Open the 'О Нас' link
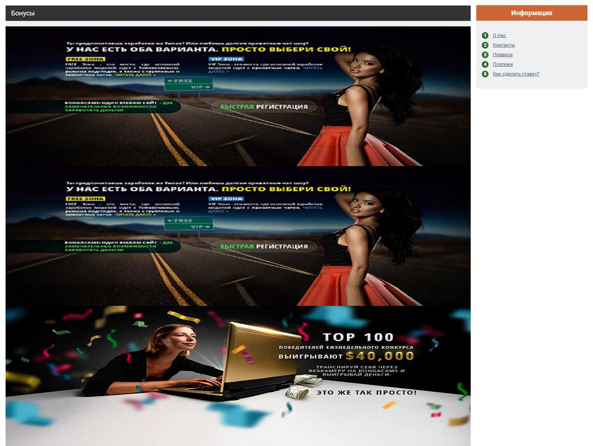The image size is (593, 446). (499, 36)
